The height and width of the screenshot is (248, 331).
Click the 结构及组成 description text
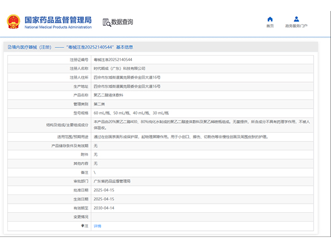(202, 125)
